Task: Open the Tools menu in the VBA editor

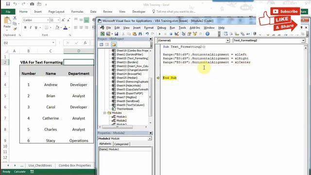Action: (182, 28)
